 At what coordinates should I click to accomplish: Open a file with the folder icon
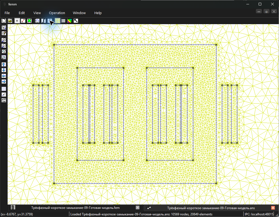[10, 21]
